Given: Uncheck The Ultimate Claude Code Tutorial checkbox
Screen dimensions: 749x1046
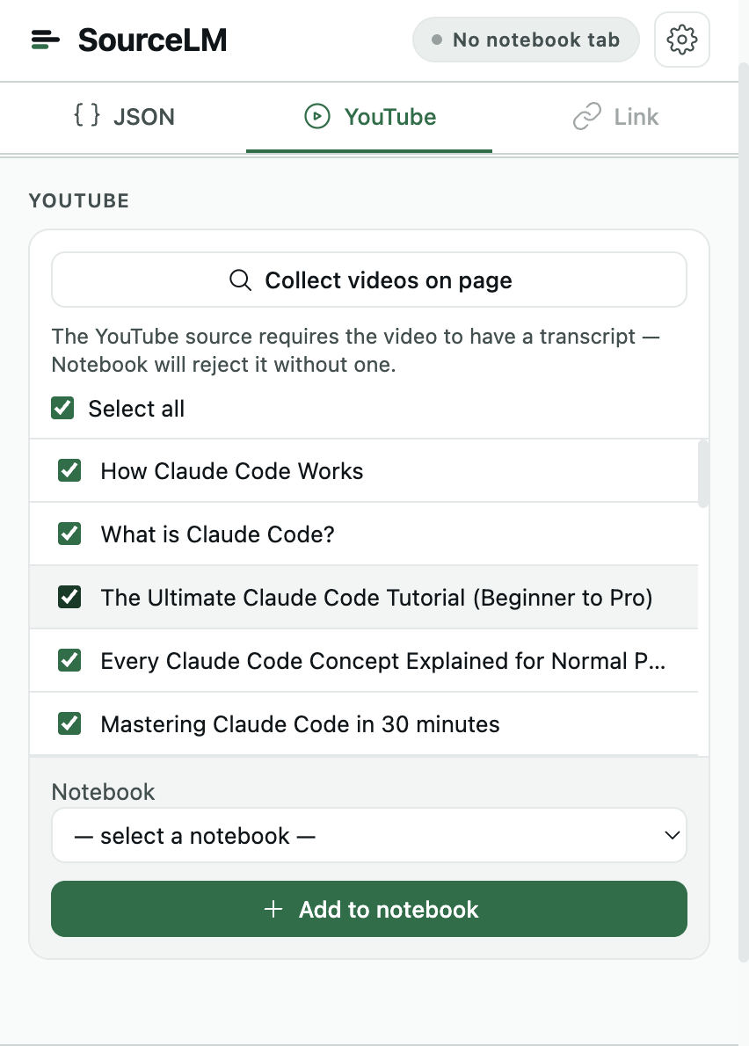Looking at the screenshot, I should point(69,597).
